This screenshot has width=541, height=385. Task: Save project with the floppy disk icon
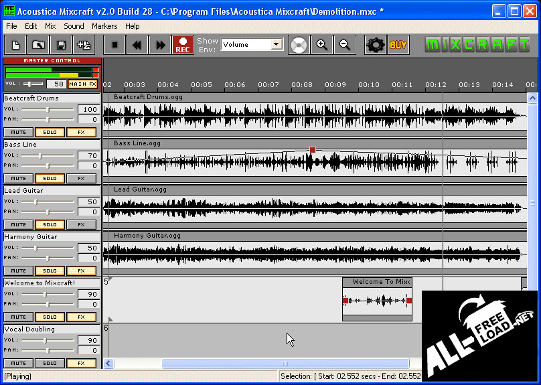point(61,45)
